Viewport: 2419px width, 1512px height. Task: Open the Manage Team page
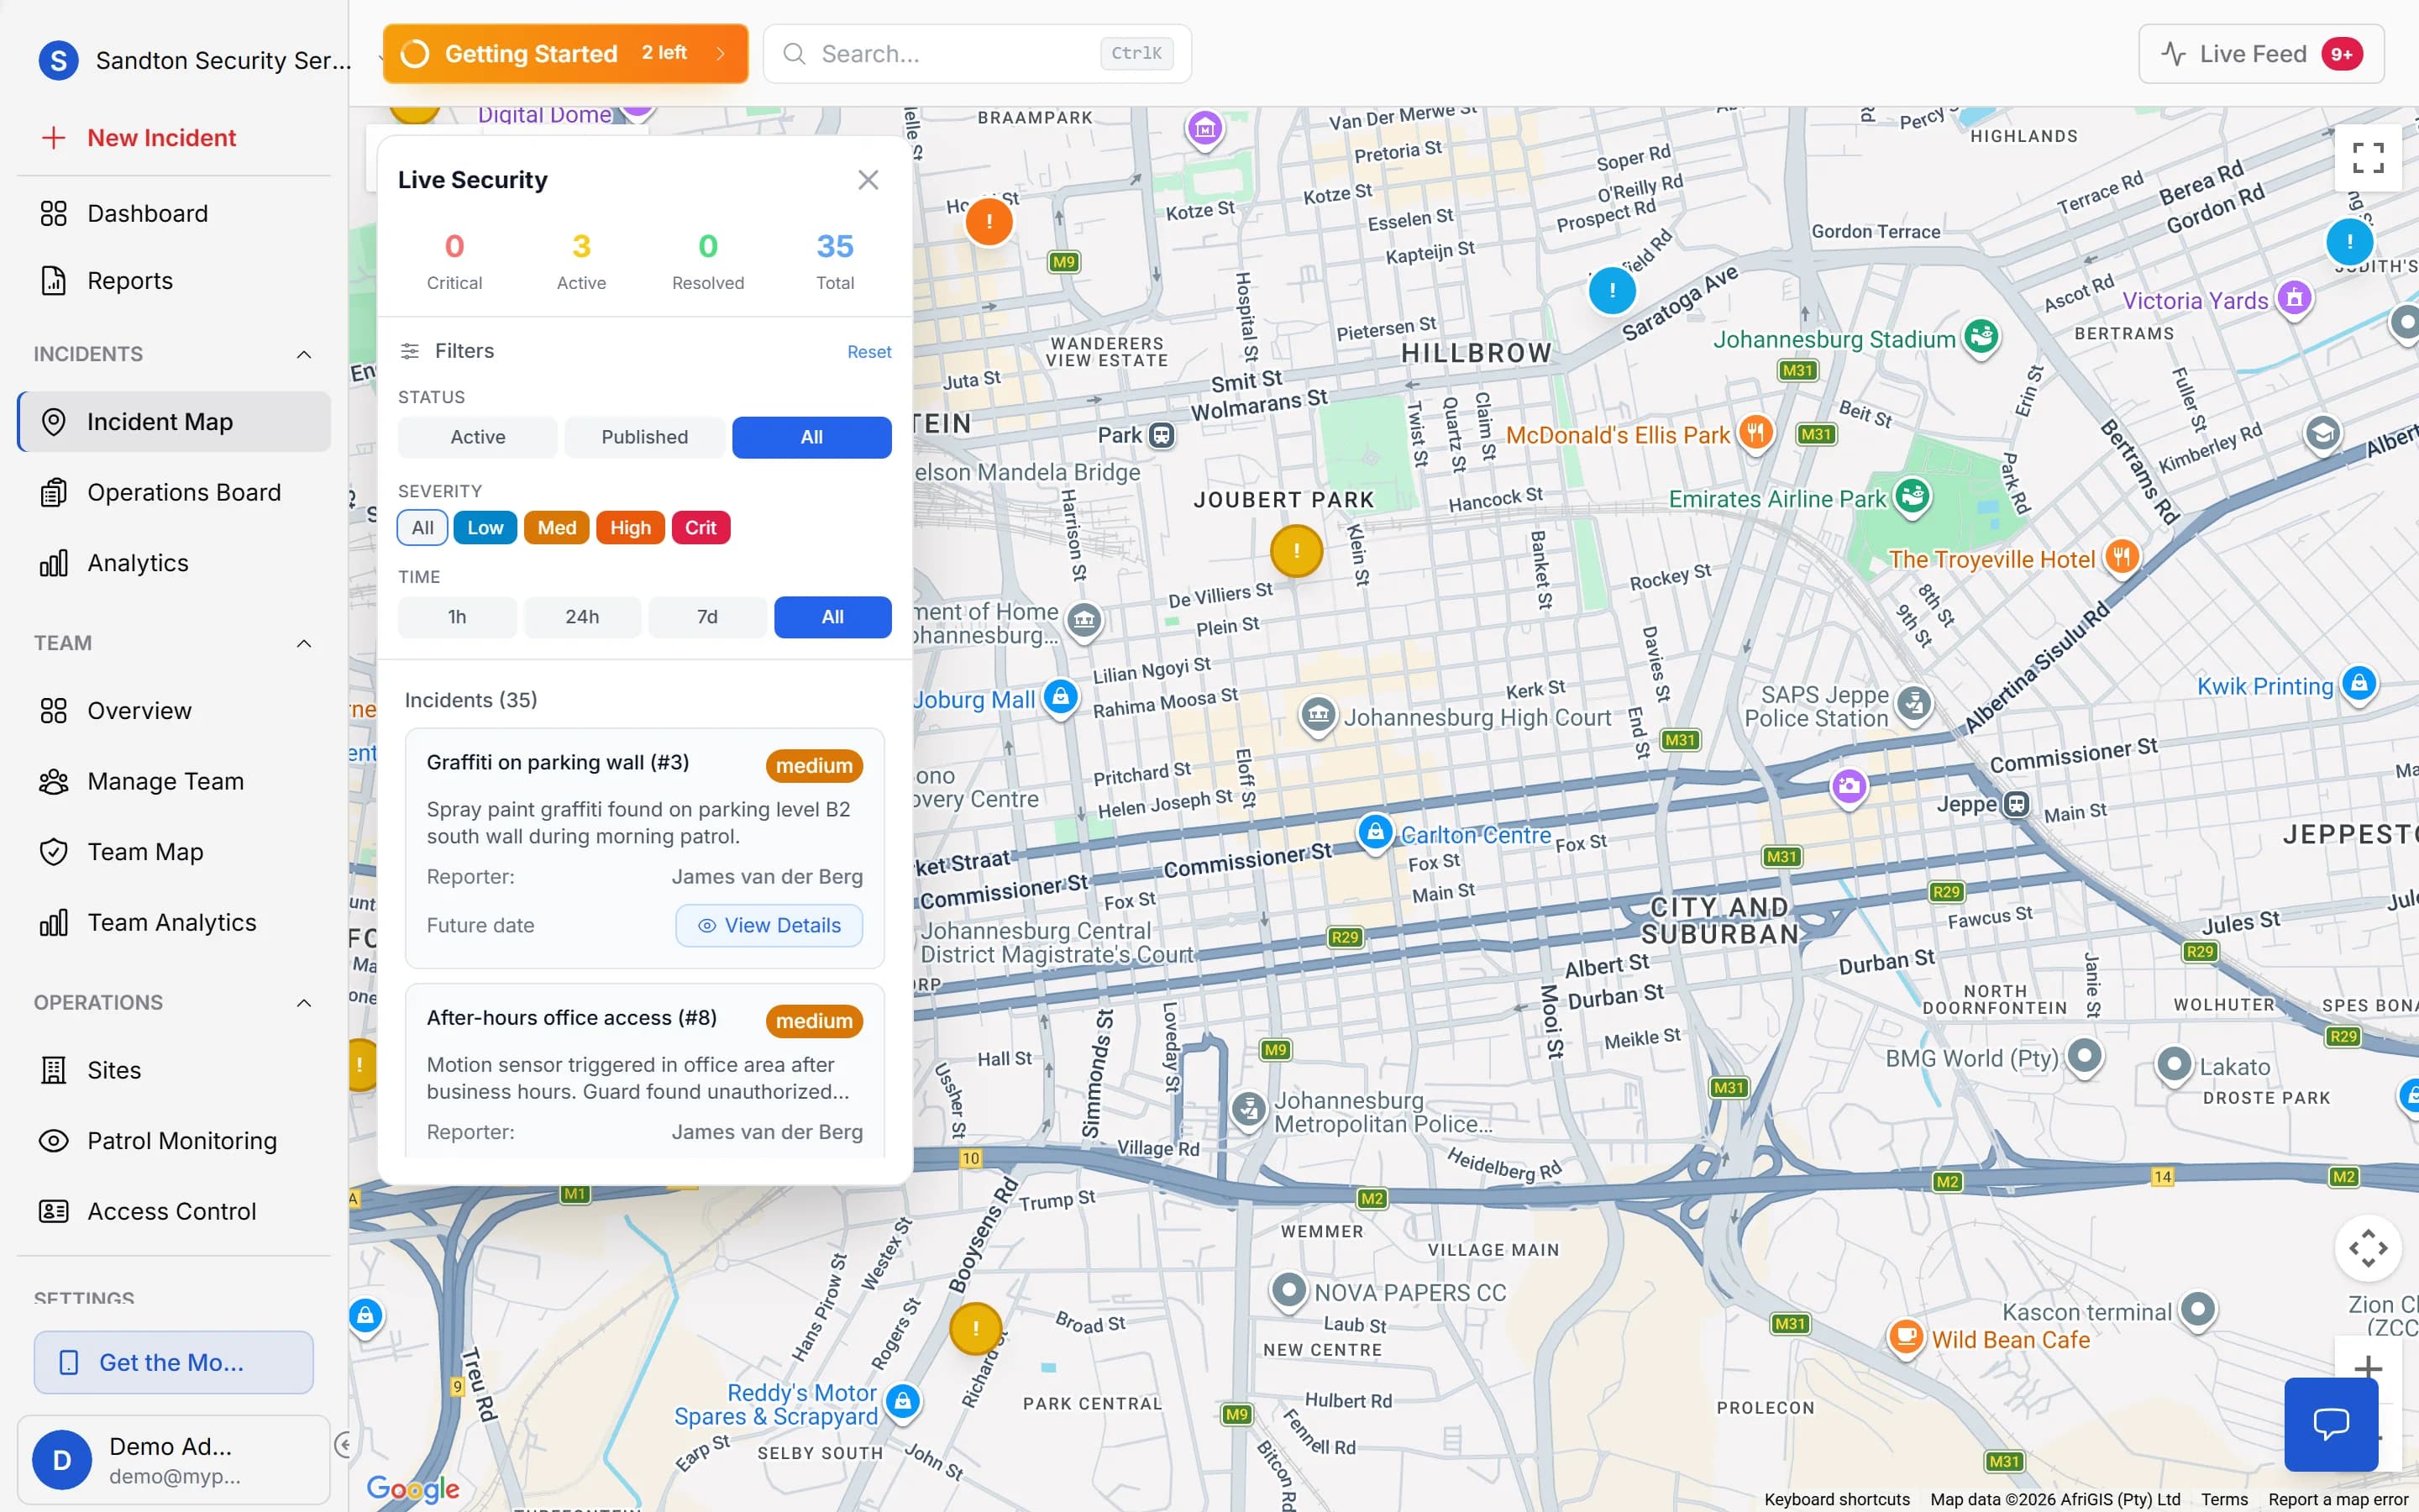pos(165,781)
